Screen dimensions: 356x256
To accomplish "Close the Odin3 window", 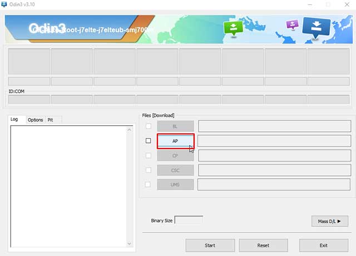I will click(x=347, y=4).
